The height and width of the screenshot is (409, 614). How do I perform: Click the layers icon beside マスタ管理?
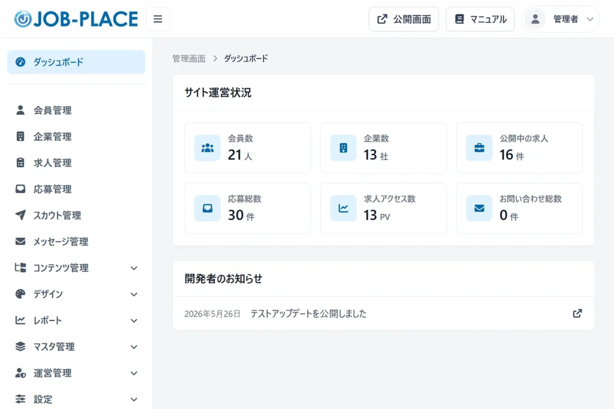point(20,347)
